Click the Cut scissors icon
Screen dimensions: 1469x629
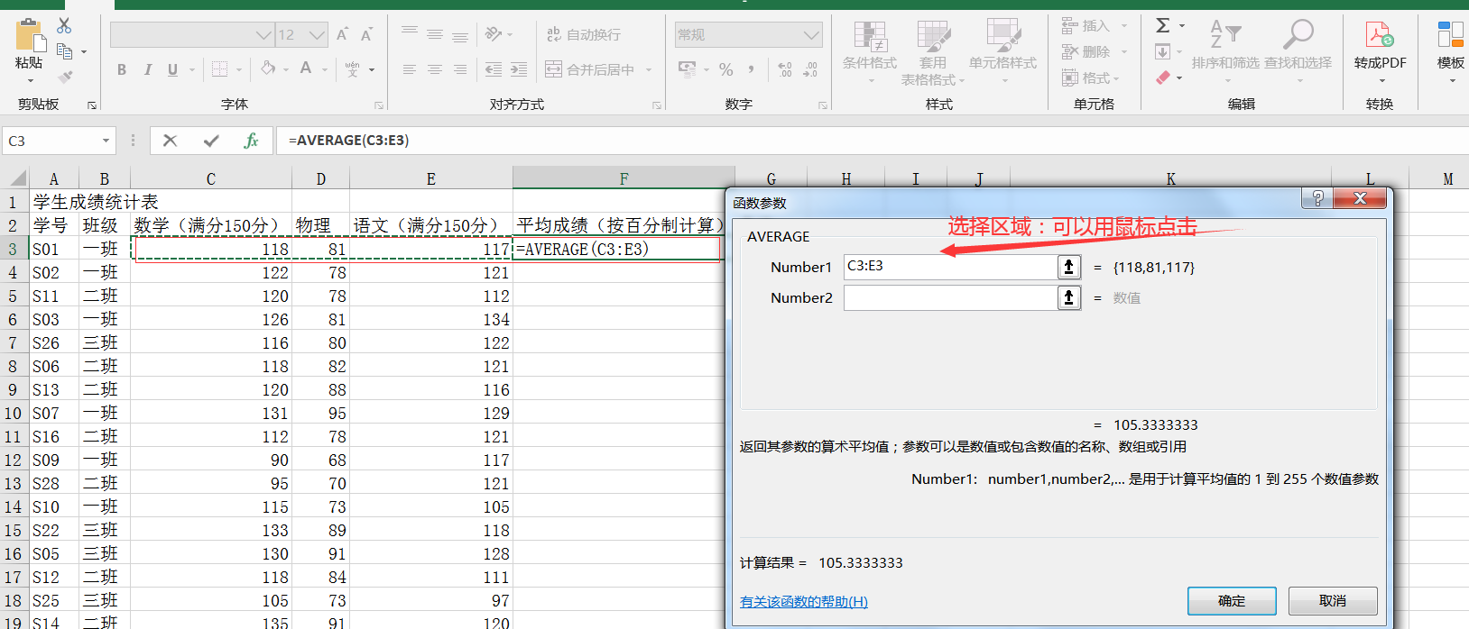(x=64, y=25)
